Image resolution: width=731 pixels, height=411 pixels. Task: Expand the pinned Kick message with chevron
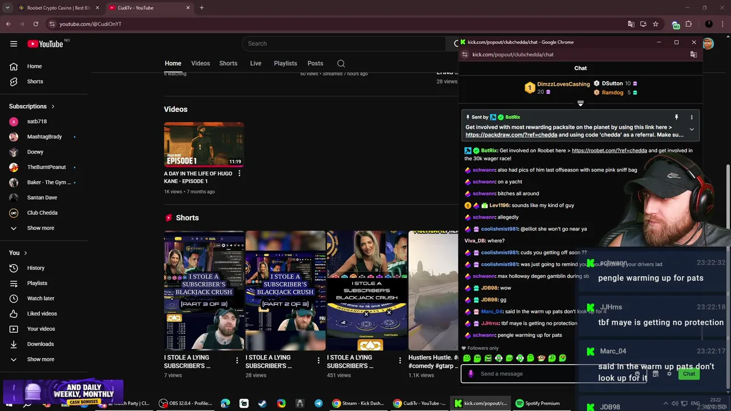coord(692,130)
